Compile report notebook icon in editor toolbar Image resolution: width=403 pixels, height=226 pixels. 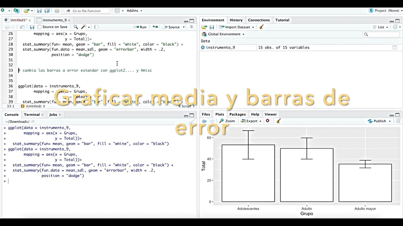click(96, 27)
